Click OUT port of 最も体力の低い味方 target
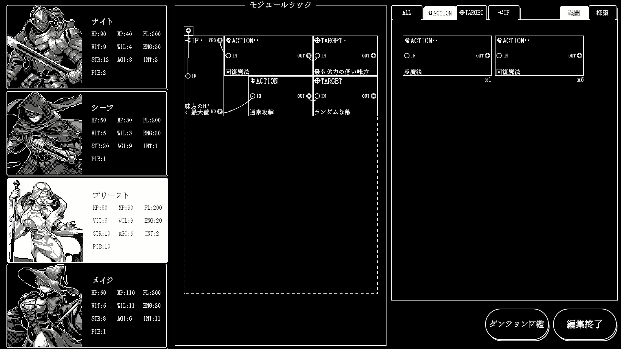This screenshot has height=349, width=621. click(x=374, y=56)
